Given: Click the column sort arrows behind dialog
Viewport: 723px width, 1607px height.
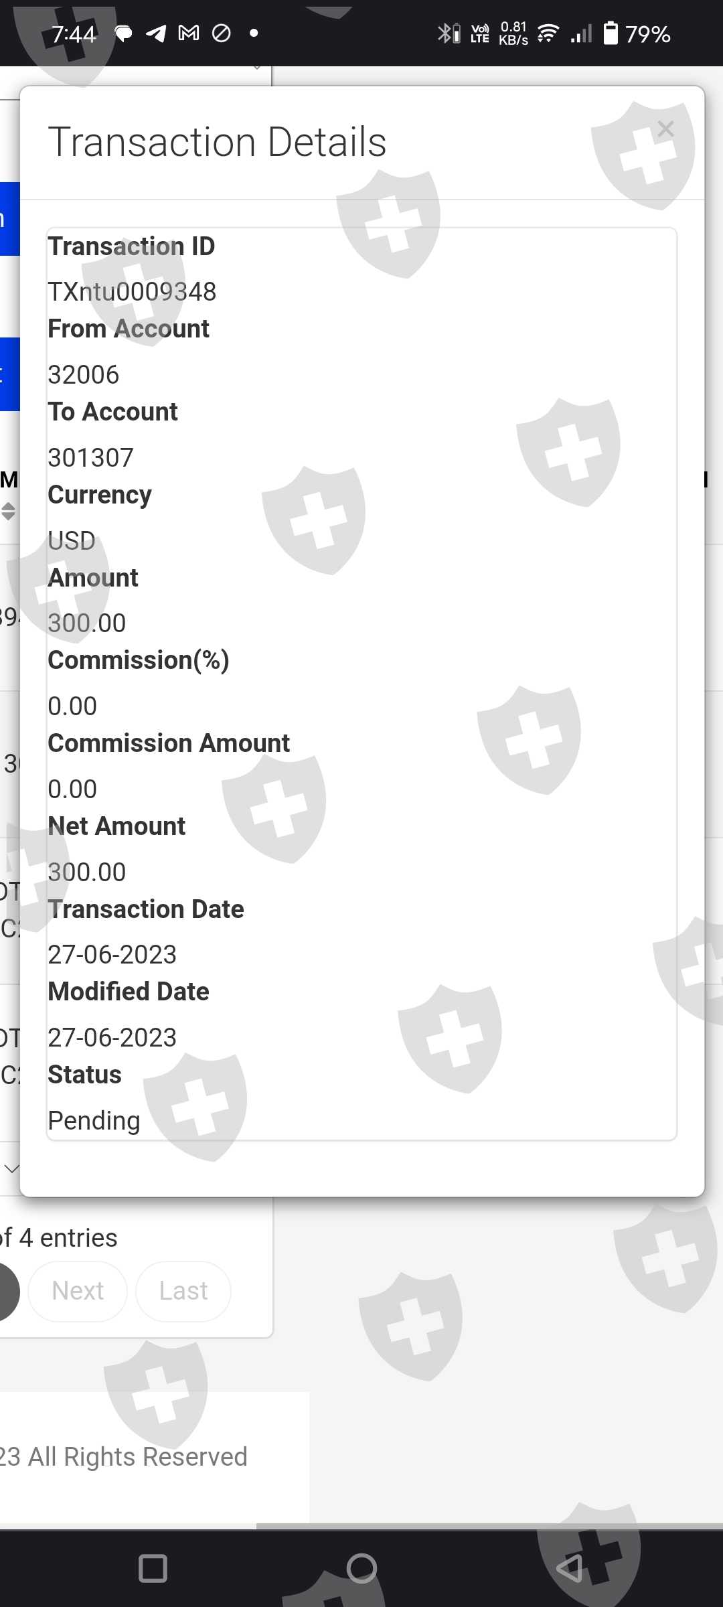Looking at the screenshot, I should pyautogui.click(x=8, y=512).
